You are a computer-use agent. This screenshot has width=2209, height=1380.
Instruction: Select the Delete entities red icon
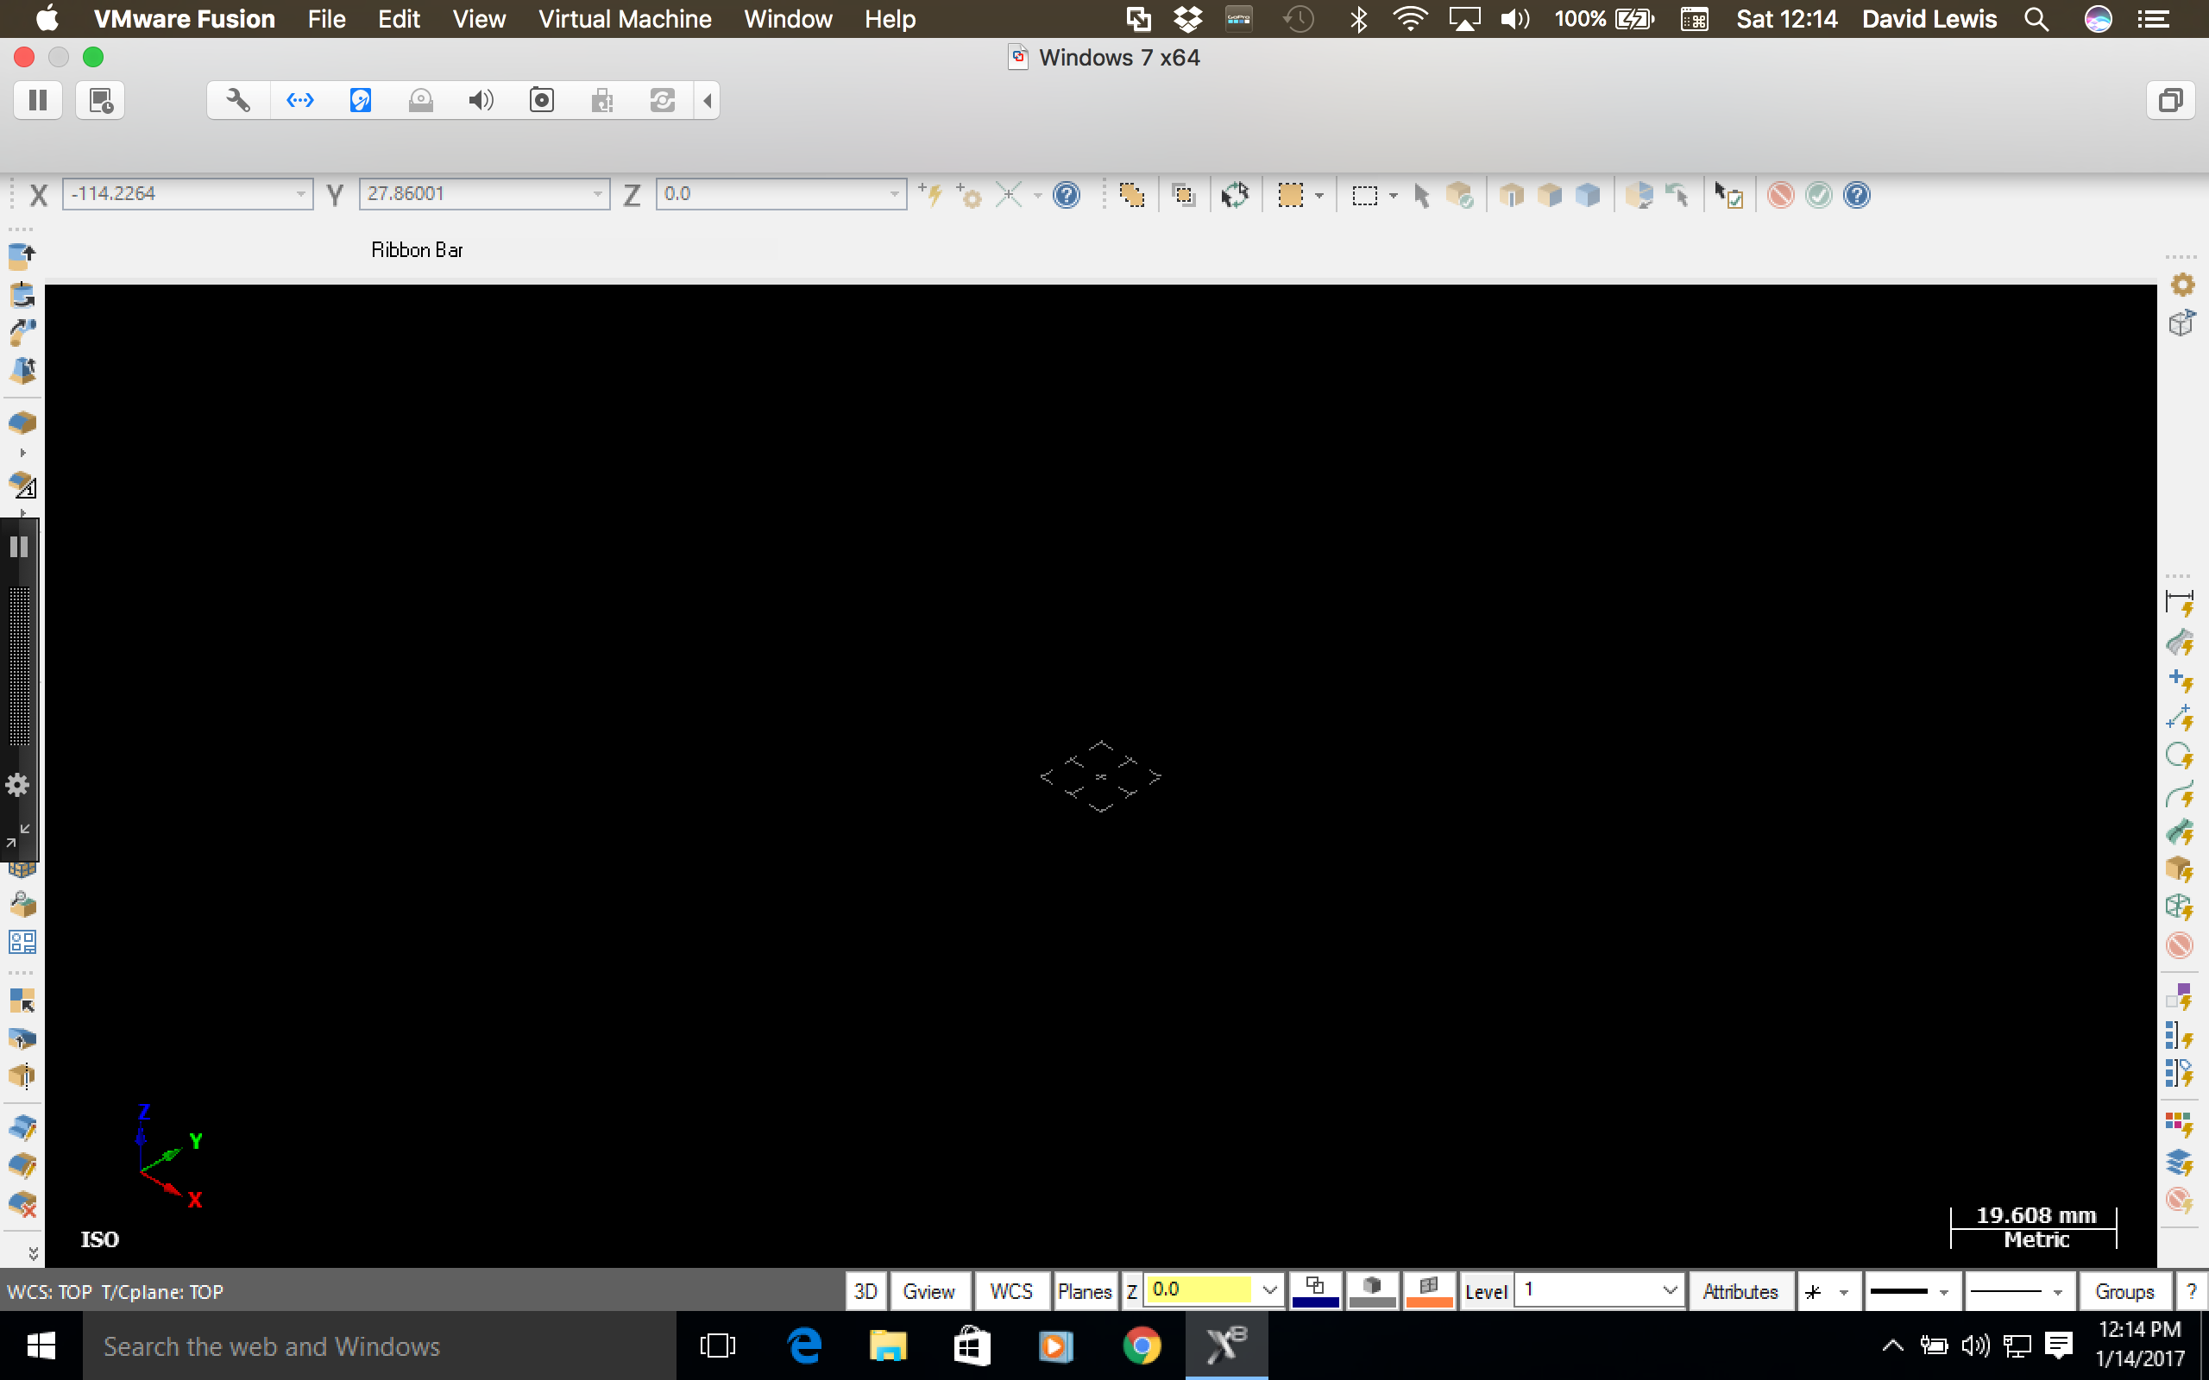1778,195
